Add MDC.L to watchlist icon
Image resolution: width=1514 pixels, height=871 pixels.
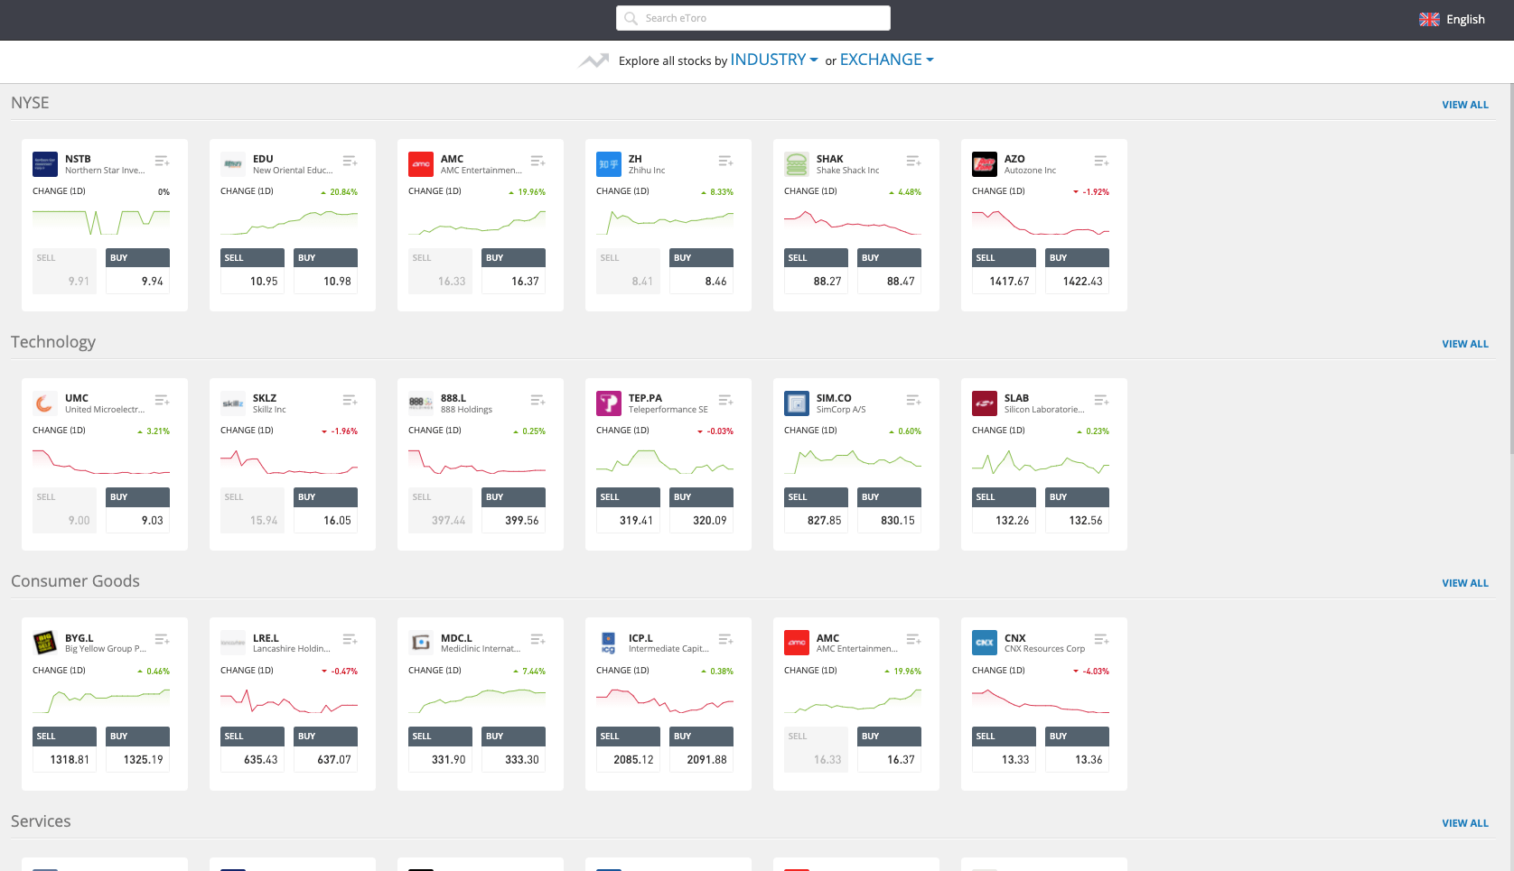pos(537,639)
